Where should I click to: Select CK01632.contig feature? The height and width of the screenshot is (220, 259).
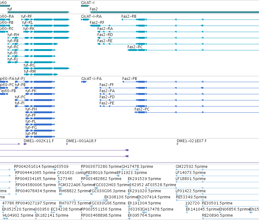click(58, 176)
